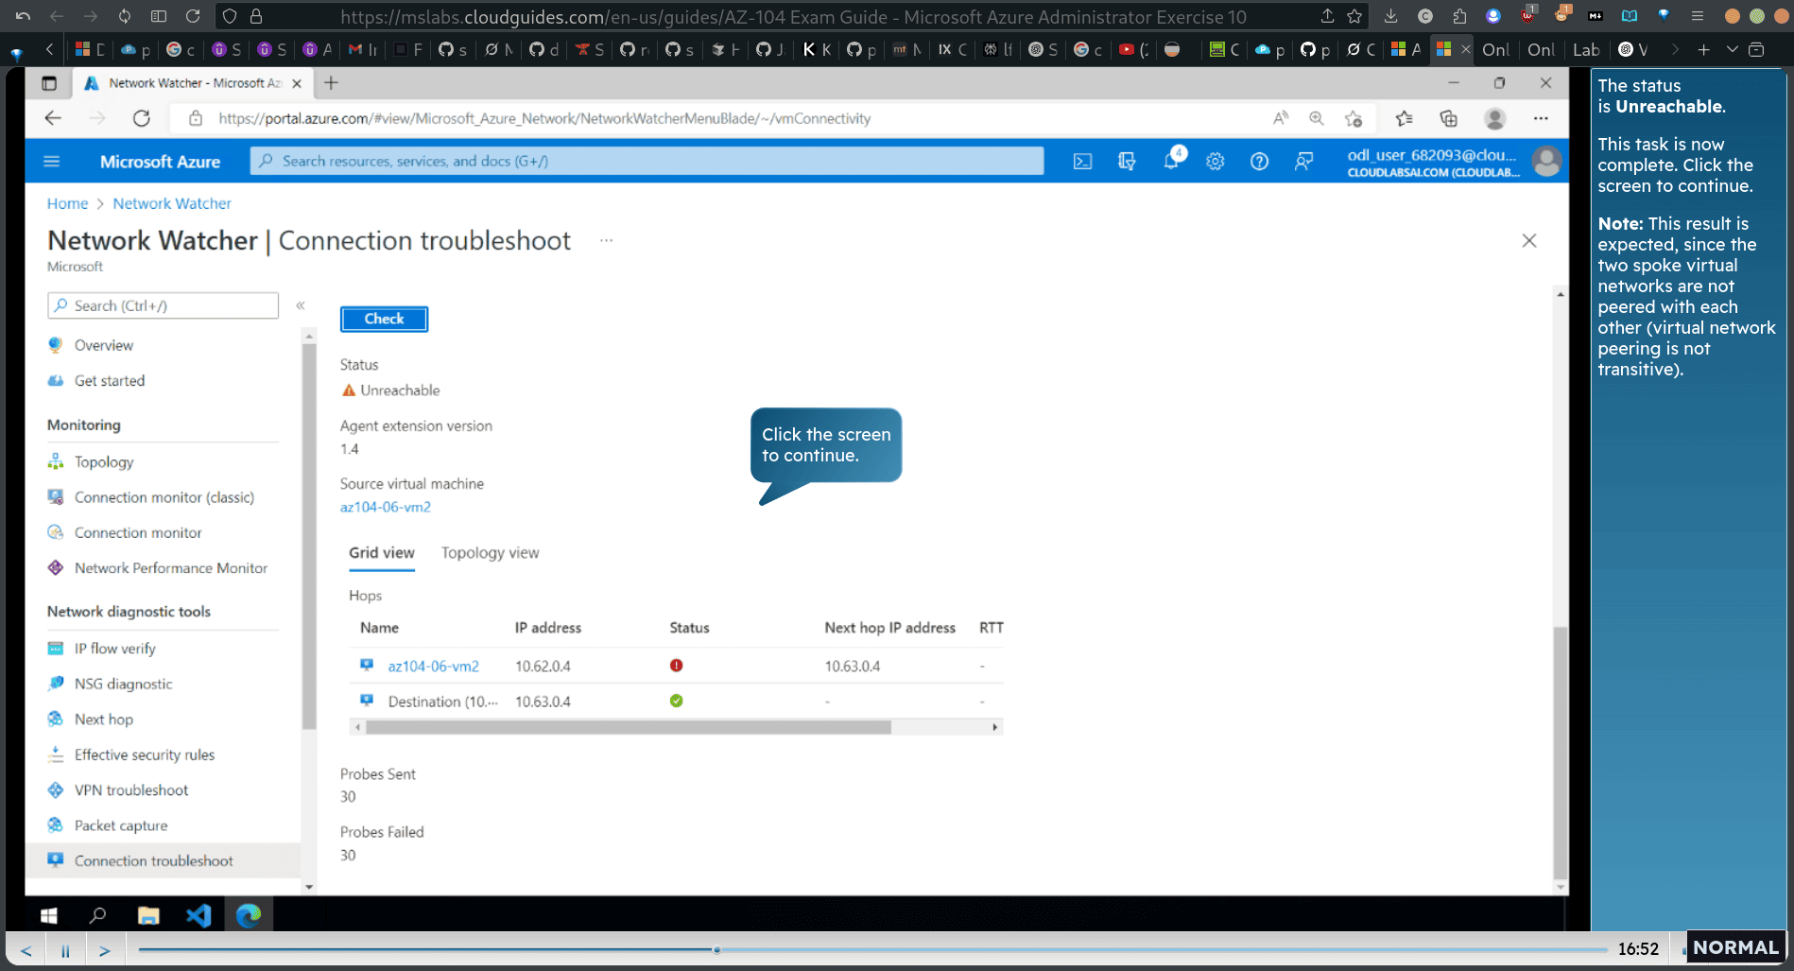1794x971 pixels.
Task: Click the Next hop IP address column header
Action: [889, 628]
